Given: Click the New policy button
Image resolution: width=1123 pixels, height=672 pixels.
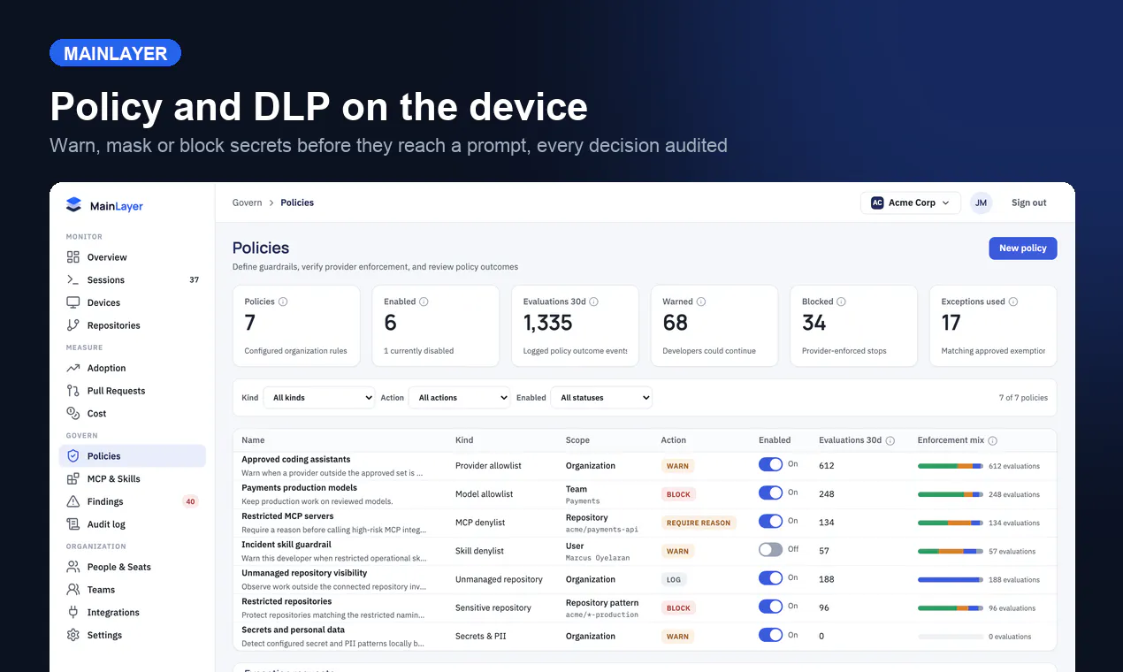Looking at the screenshot, I should click(1022, 248).
